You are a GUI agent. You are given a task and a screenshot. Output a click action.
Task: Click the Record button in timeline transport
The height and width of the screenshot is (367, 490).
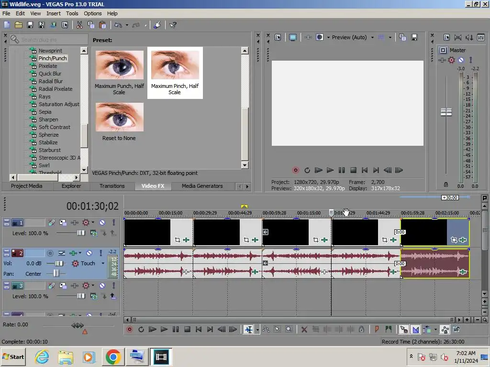tap(129, 330)
